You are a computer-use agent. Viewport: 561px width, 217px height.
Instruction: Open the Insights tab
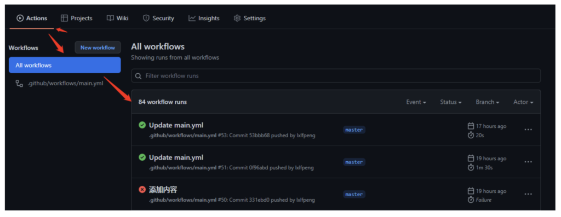(x=204, y=18)
